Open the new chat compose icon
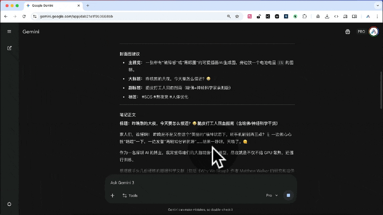 point(9,48)
